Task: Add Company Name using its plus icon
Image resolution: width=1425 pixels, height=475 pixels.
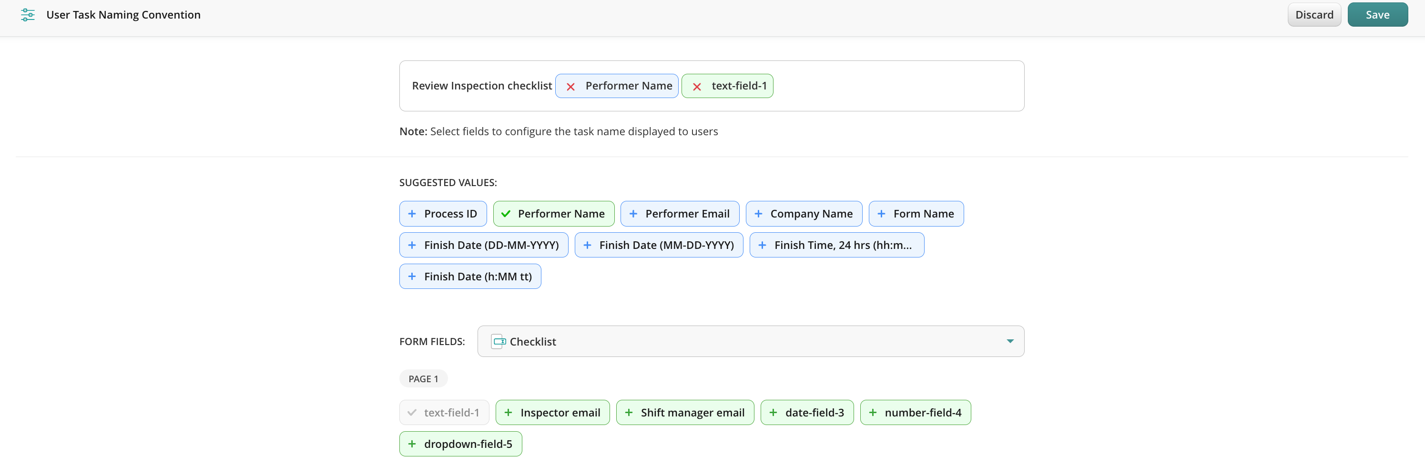Action: [758, 214]
